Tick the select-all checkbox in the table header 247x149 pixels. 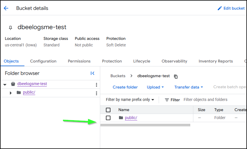point(108,110)
